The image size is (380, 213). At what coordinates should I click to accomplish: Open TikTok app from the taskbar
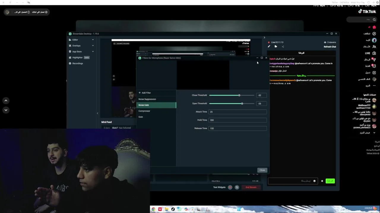tap(173, 209)
